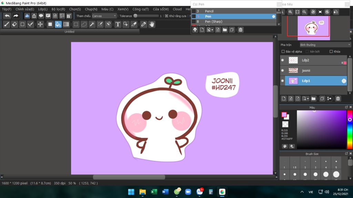Select the Text tool
Image resolution: width=353 pixels, height=198 pixels.
tap(118, 24)
